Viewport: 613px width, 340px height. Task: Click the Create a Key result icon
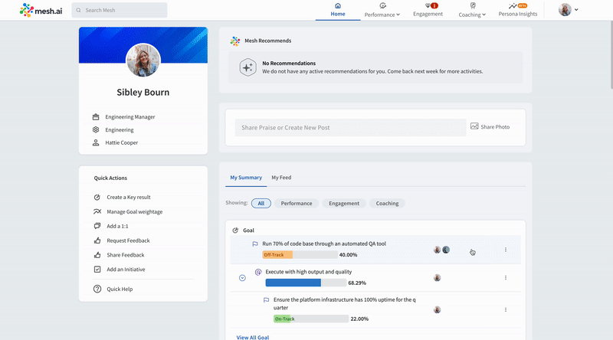tap(97, 197)
